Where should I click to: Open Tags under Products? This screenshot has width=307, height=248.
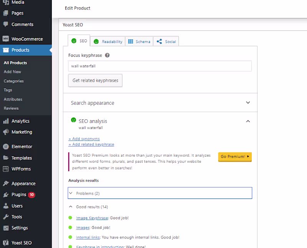pyautogui.click(x=8, y=90)
